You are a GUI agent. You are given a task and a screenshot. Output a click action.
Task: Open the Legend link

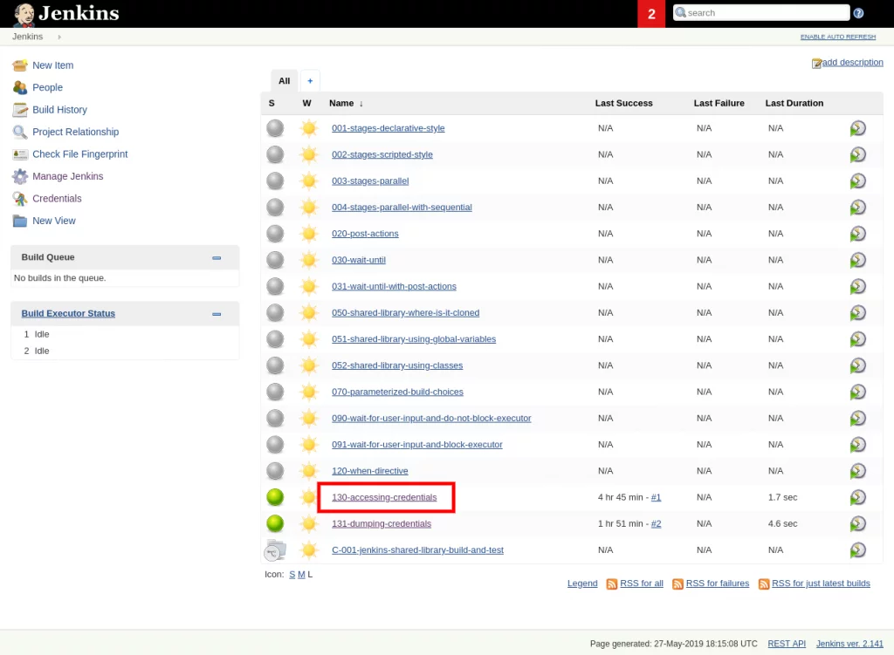coord(582,583)
